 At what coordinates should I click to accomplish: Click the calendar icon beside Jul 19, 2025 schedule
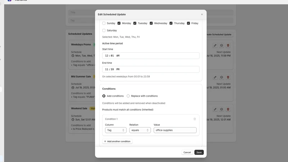pyautogui.click(x=73, y=87)
